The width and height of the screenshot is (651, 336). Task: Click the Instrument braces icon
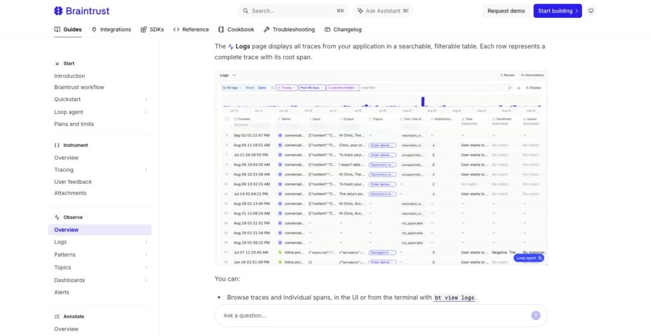tap(57, 145)
